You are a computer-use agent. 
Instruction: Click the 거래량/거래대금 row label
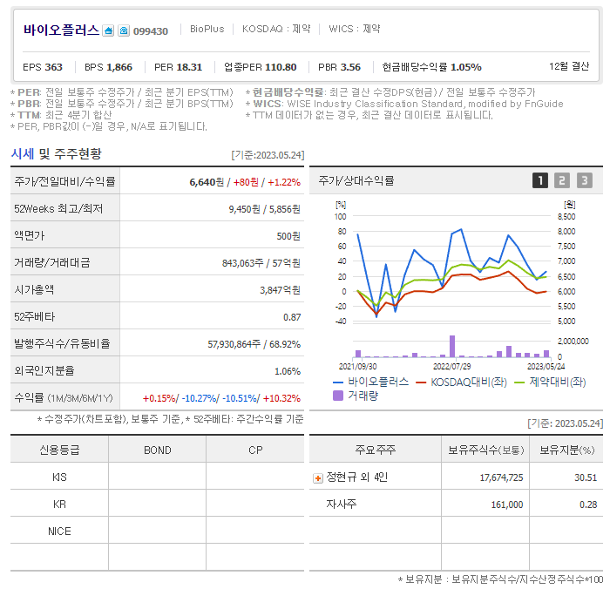point(52,262)
